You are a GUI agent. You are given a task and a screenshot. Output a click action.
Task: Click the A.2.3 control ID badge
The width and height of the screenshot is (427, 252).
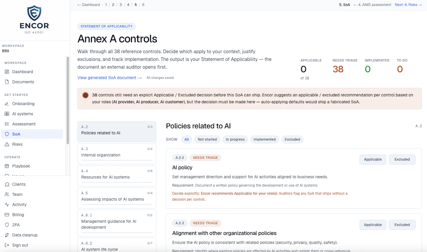(x=180, y=223)
